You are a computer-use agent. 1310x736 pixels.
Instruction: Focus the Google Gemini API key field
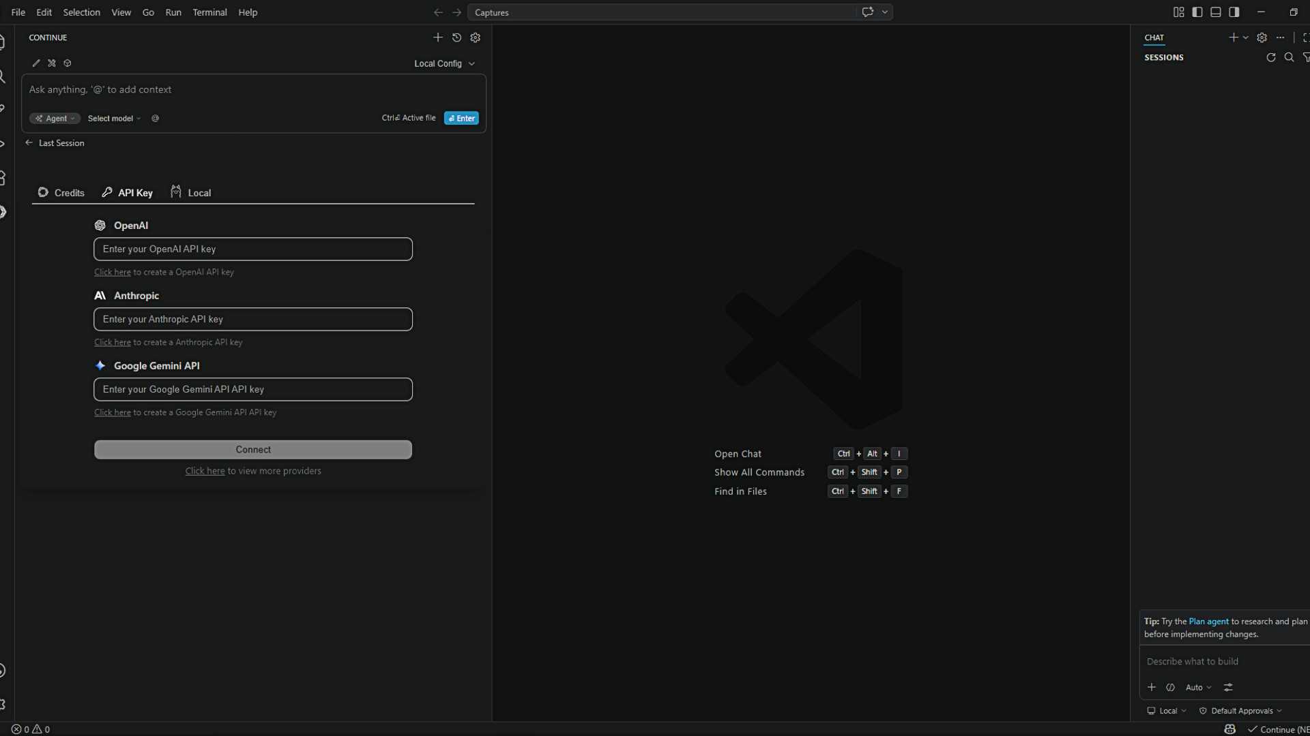253,390
